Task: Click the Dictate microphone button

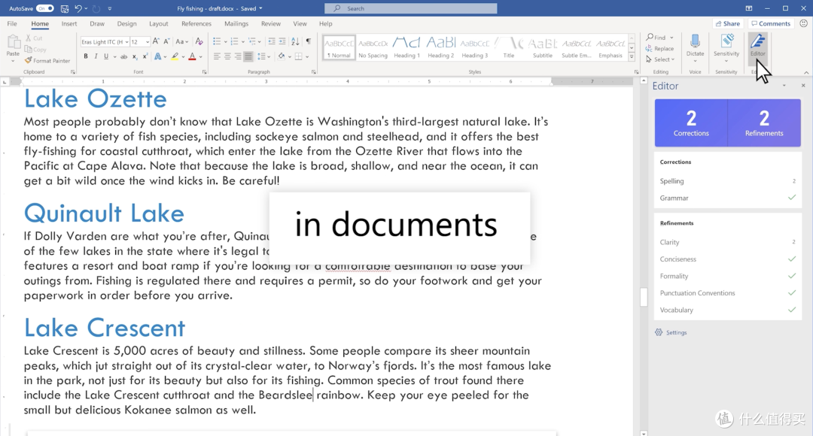Action: pos(695,46)
